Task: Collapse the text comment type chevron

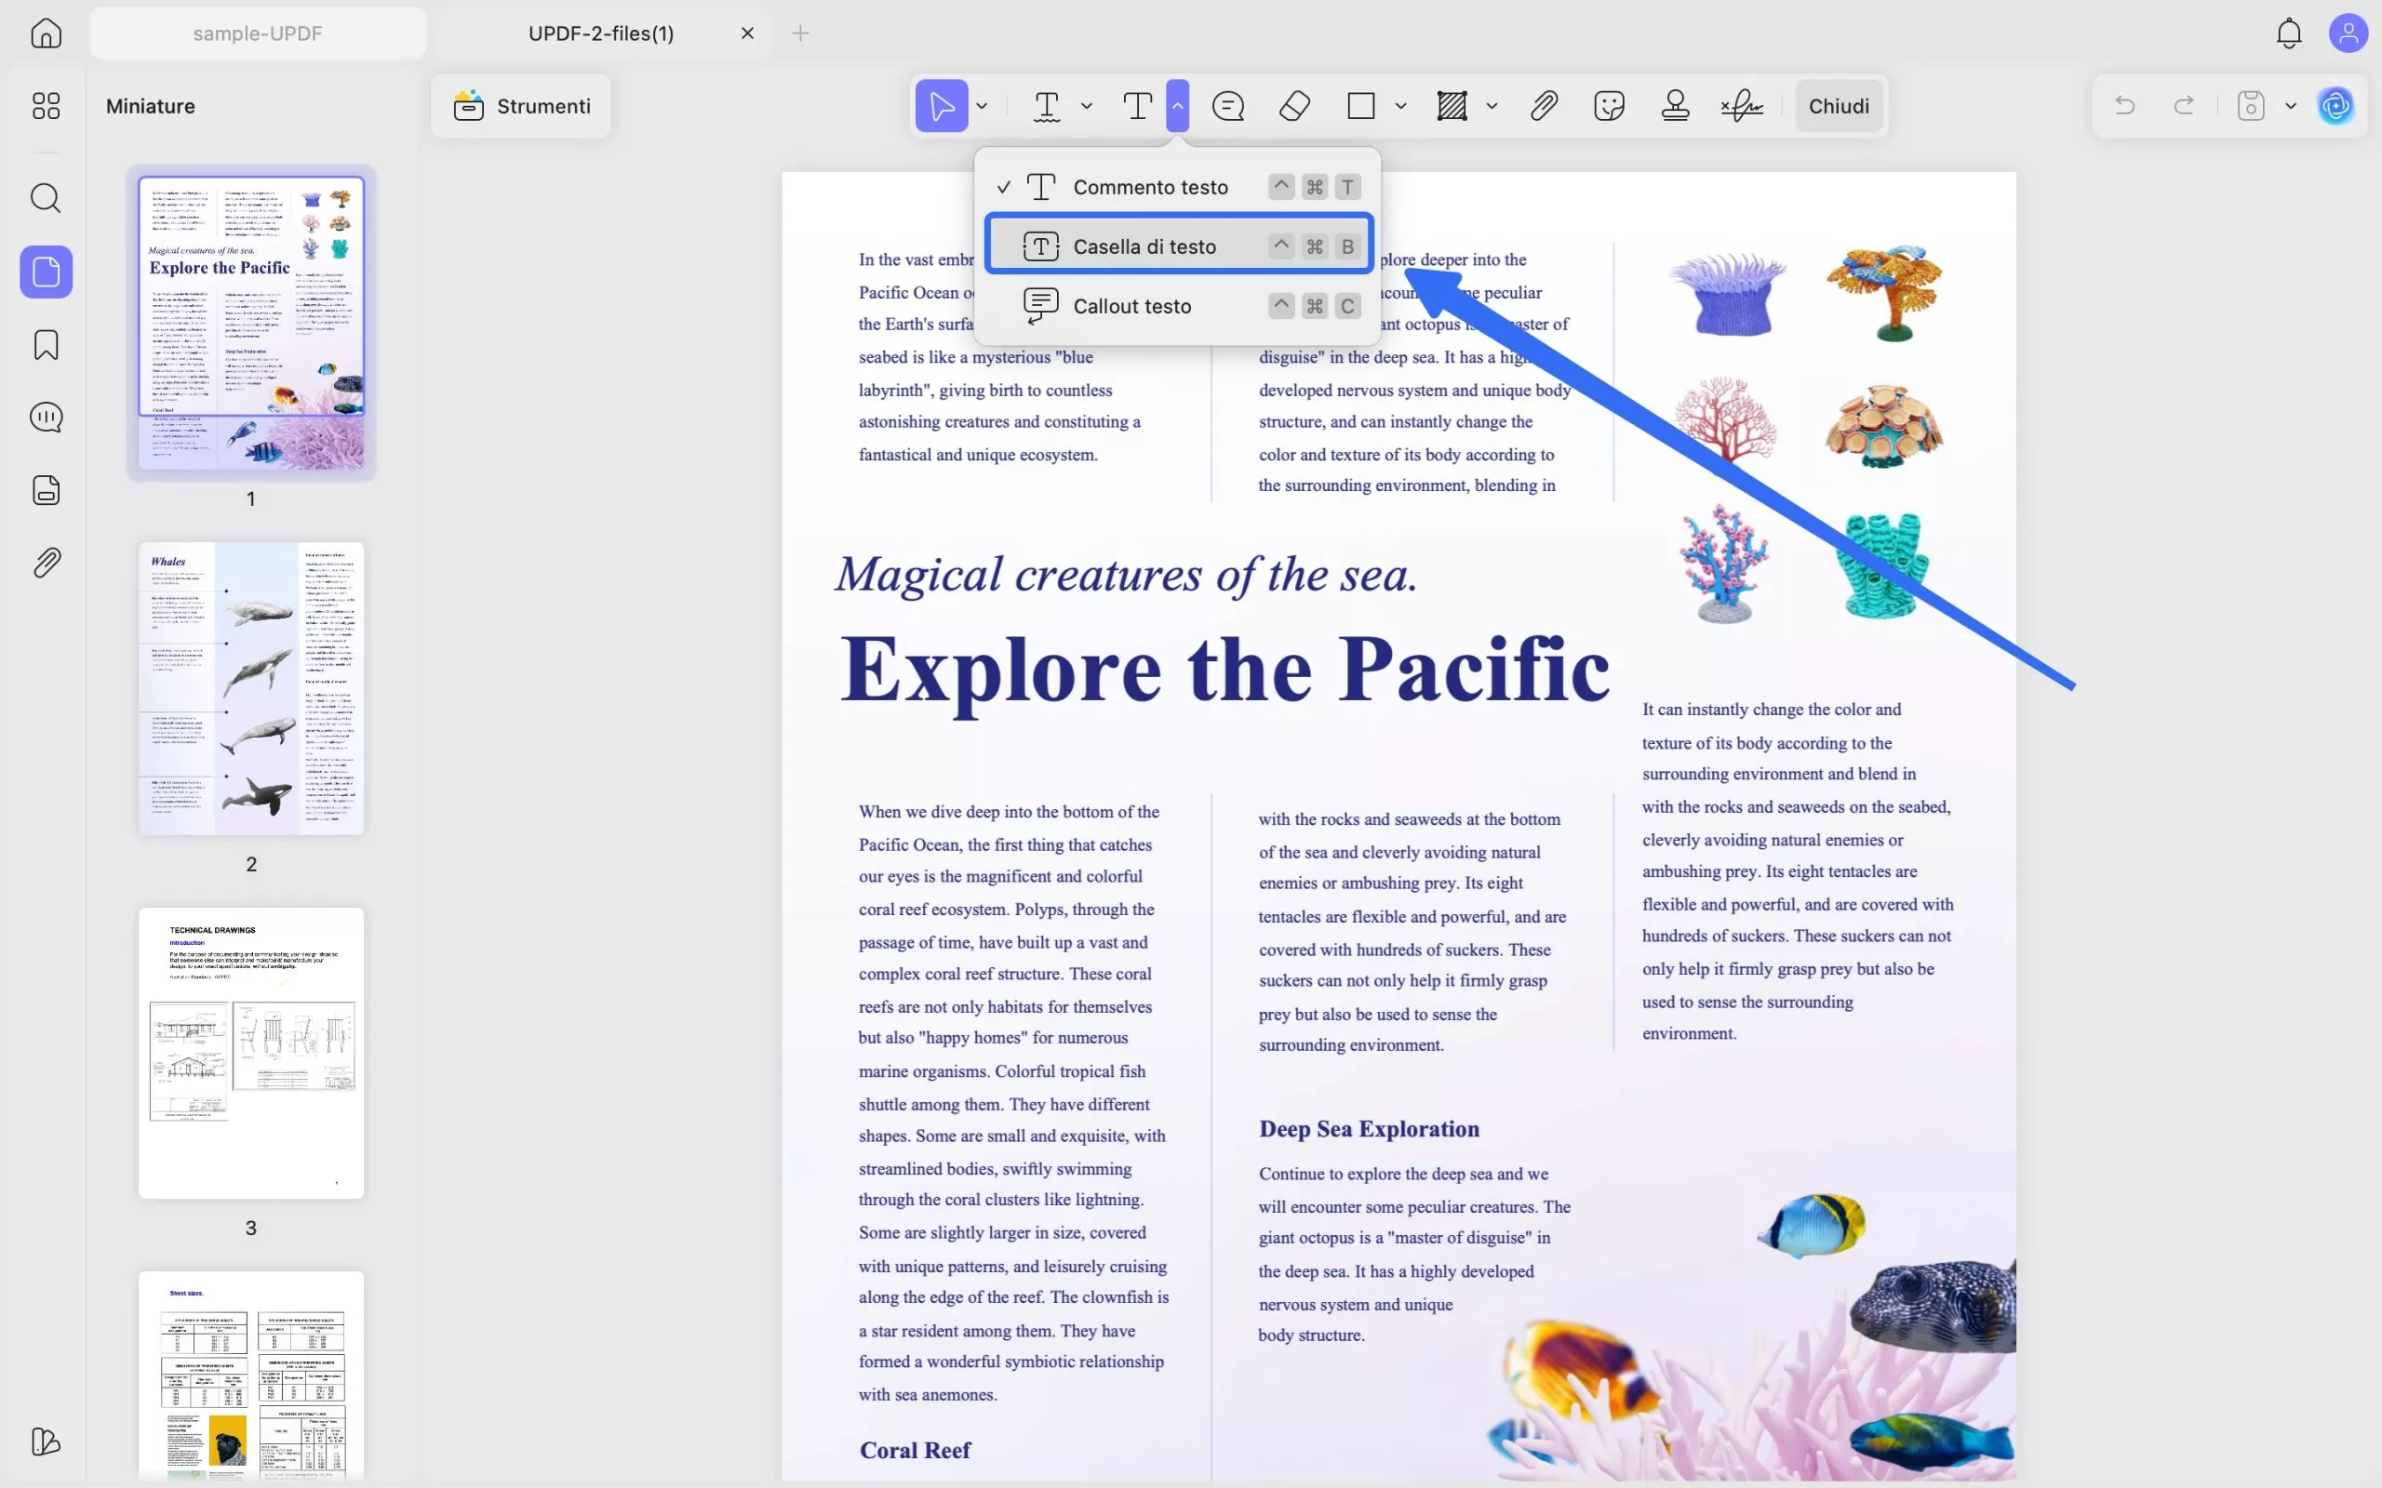Action: 1177,105
